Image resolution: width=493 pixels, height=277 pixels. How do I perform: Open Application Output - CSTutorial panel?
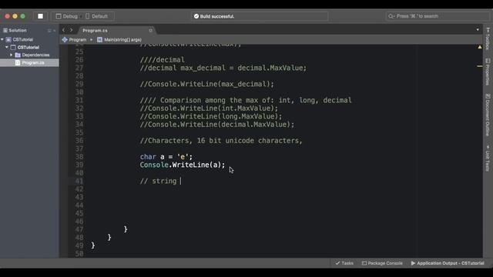tap(448, 263)
